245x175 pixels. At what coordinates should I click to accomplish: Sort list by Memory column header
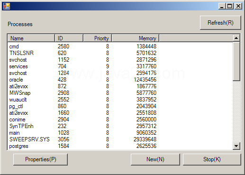(x=135, y=38)
